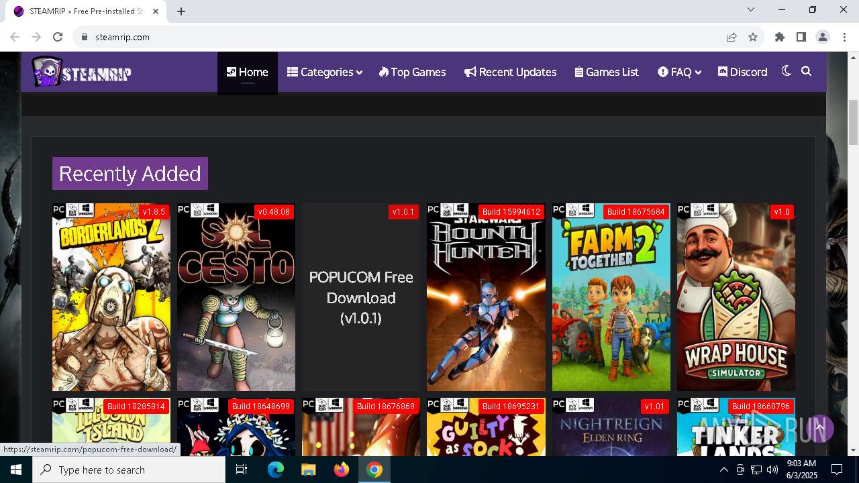The width and height of the screenshot is (859, 483).
Task: Open the Sol Cesto game card
Action: click(x=236, y=297)
